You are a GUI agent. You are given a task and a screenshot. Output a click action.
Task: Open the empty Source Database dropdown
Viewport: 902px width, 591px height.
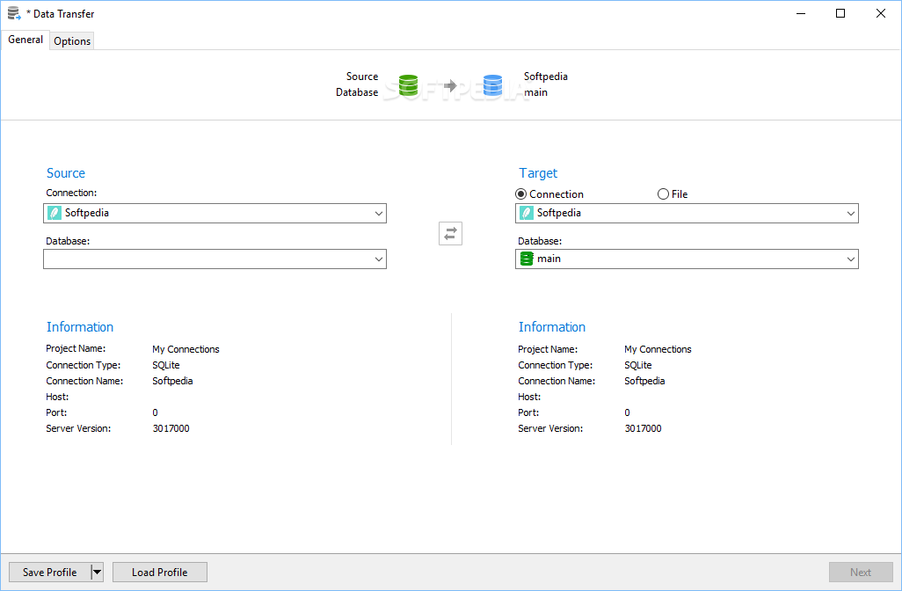click(379, 259)
